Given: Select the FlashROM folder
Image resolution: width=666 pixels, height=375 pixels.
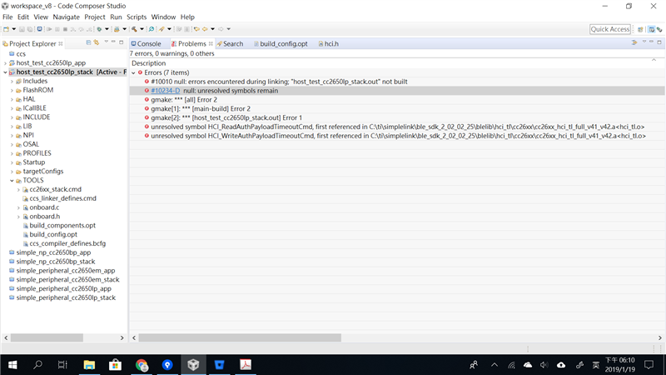Looking at the screenshot, I should [37, 90].
